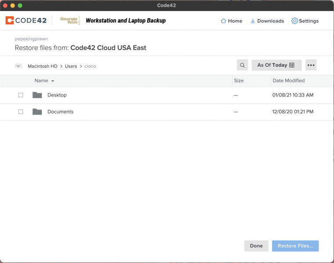Click the pepekingprawn device name

point(31,39)
